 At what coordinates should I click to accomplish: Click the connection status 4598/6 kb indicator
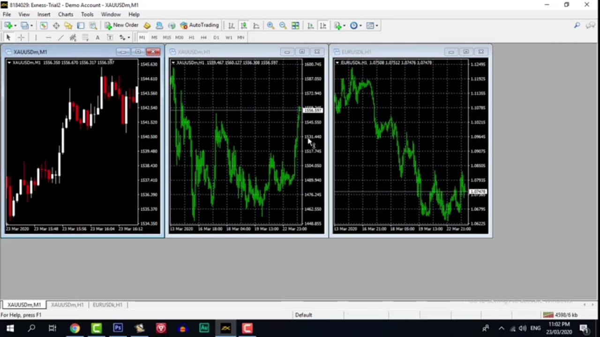pyautogui.click(x=561, y=315)
